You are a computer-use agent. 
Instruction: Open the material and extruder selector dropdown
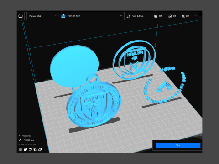(x=92, y=16)
